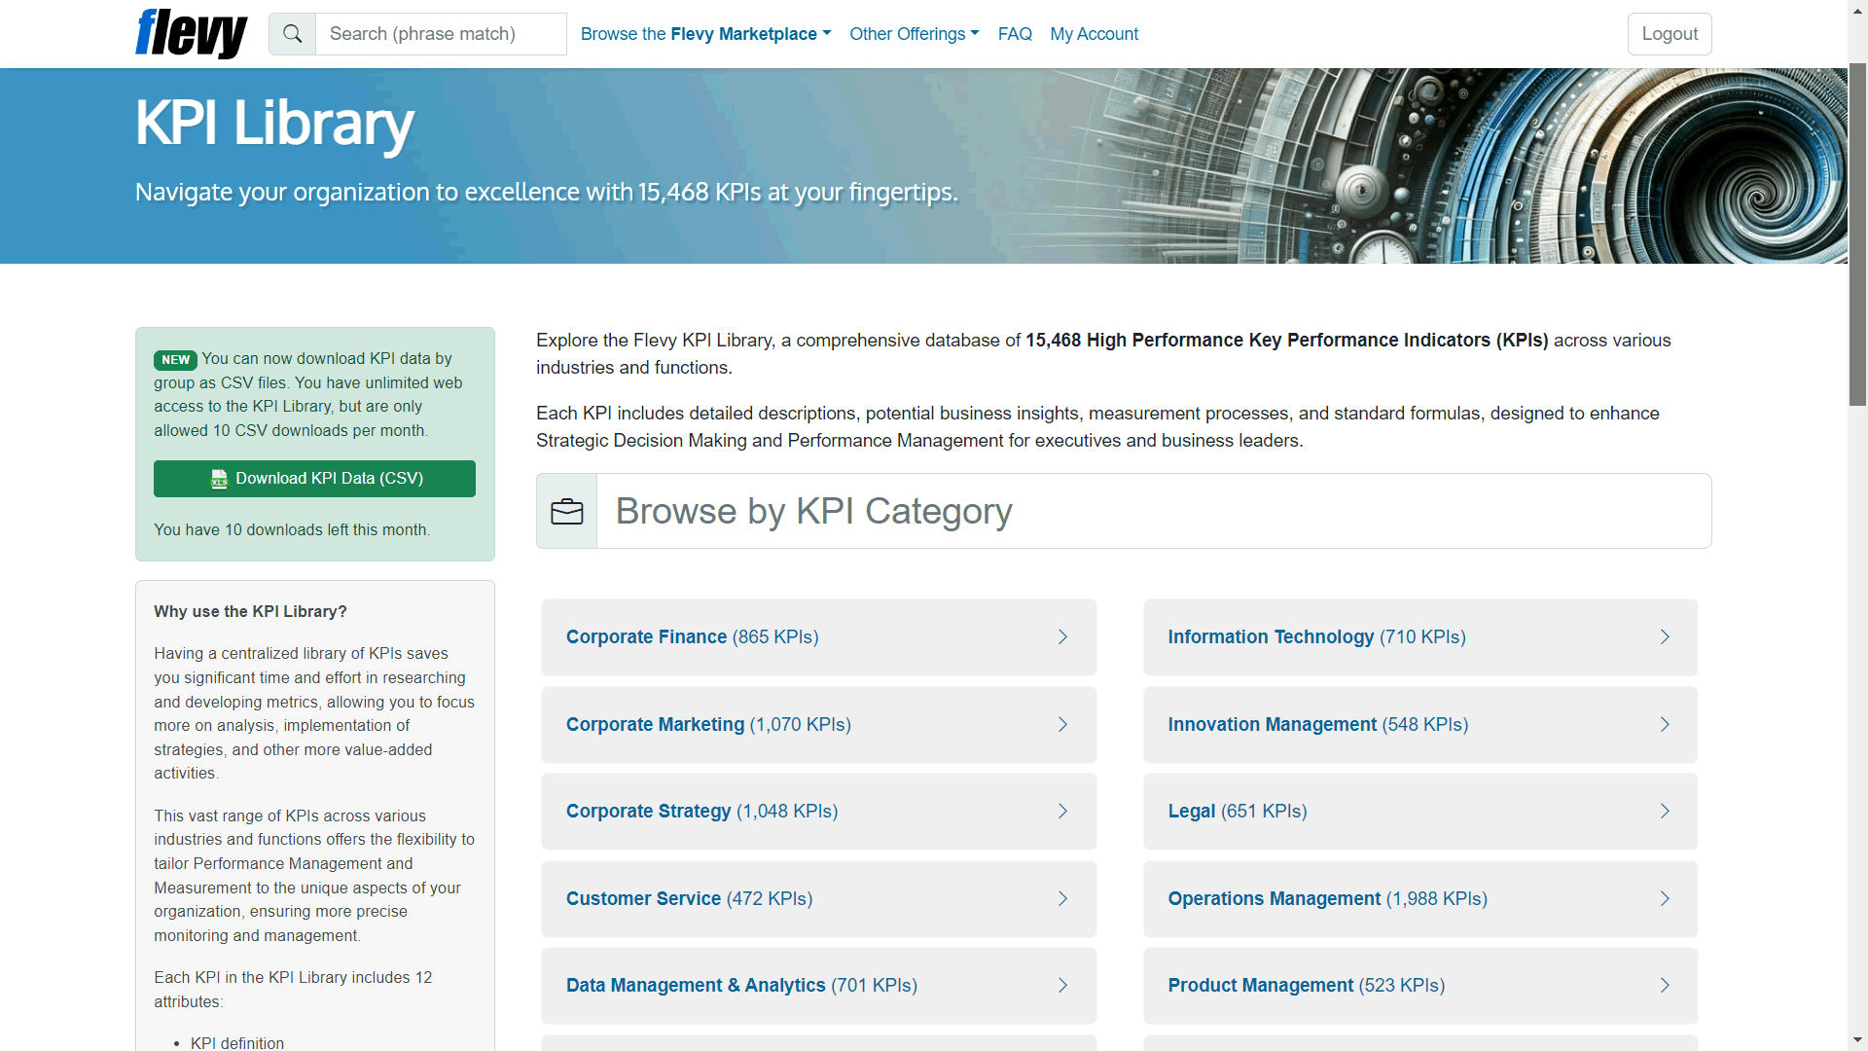Screen dimensions: 1868x1051
Task: Open Corporate Finance KPI category
Action: click(818, 637)
